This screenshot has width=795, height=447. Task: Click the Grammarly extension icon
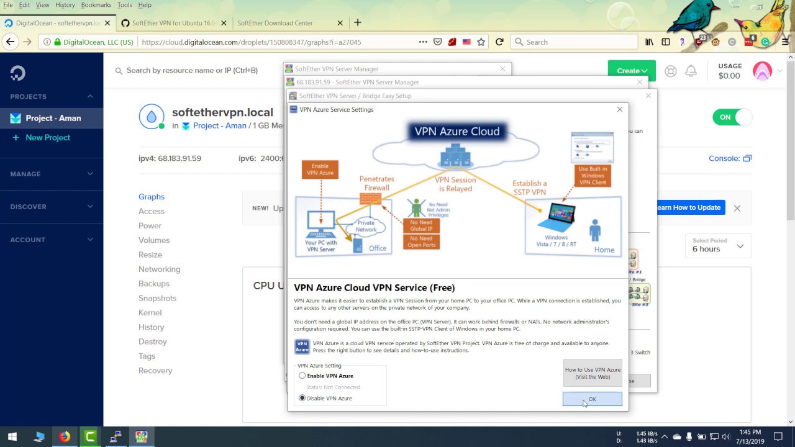point(765,42)
